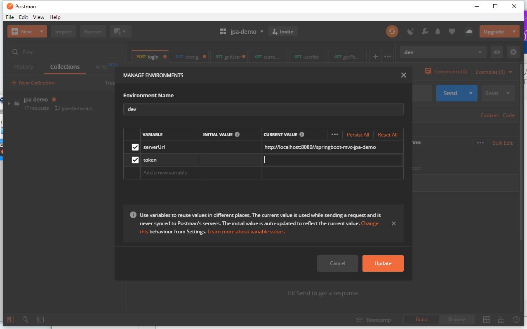
Task: Click the manage environments gear icon
Action: click(x=513, y=52)
